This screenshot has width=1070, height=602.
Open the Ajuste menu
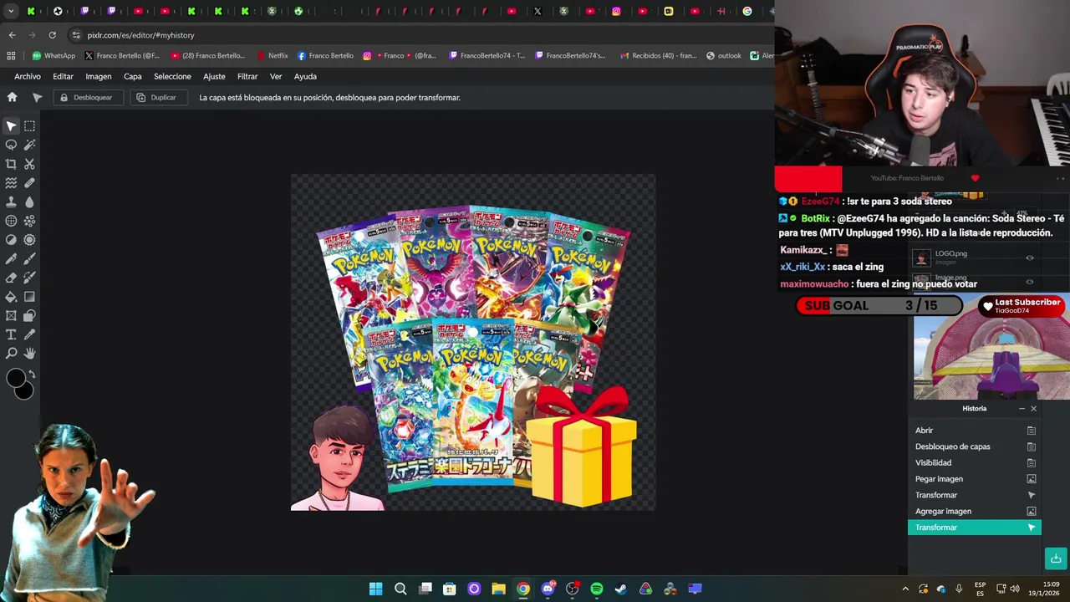click(214, 76)
